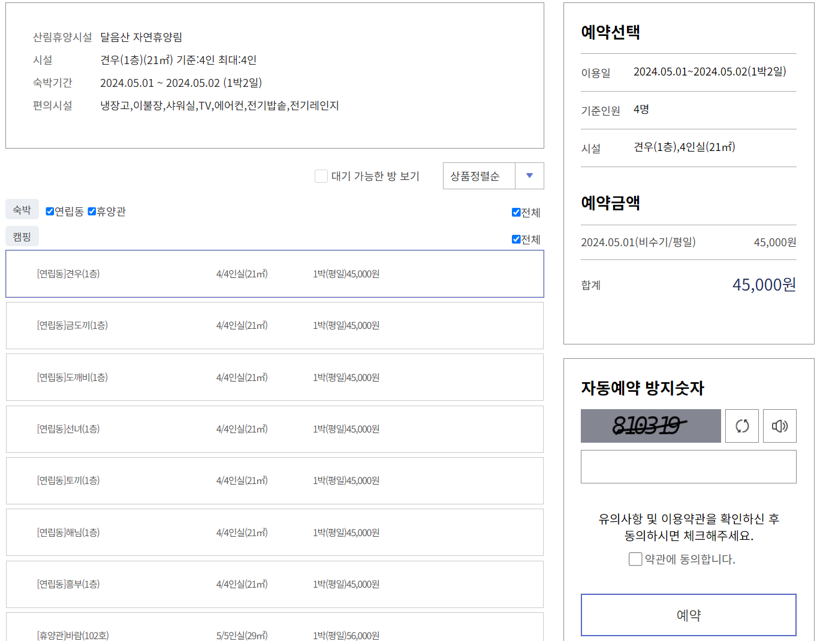Check the 약관에 동의합니다 agreement box
The height and width of the screenshot is (641, 817).
635,559
